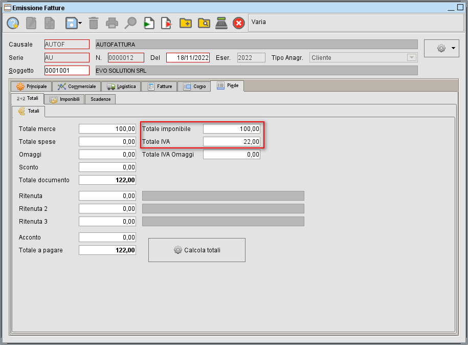Click the red cancel (X) icon
Screen dimensions: 468x345
coord(238,23)
